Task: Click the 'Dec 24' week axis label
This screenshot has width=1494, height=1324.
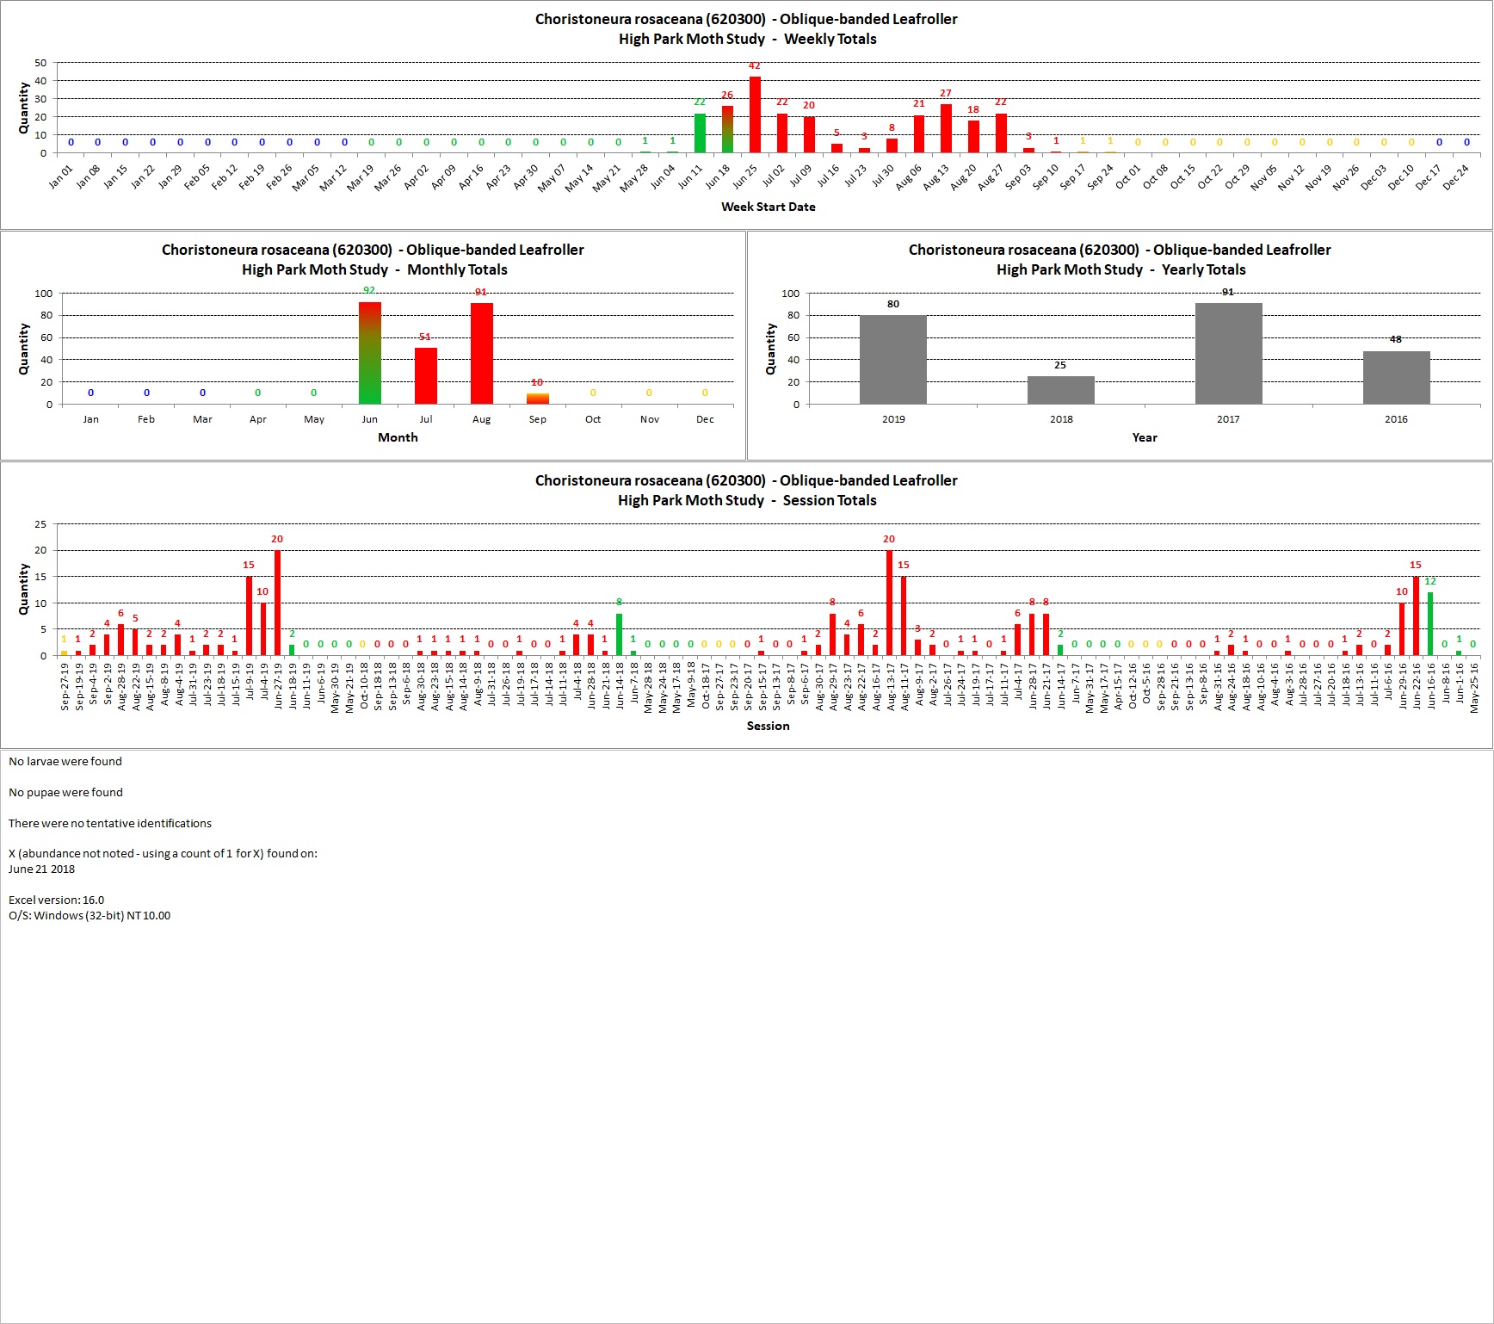Action: click(x=1457, y=176)
